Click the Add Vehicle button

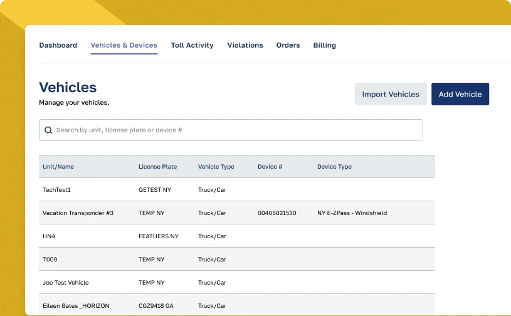click(x=460, y=94)
